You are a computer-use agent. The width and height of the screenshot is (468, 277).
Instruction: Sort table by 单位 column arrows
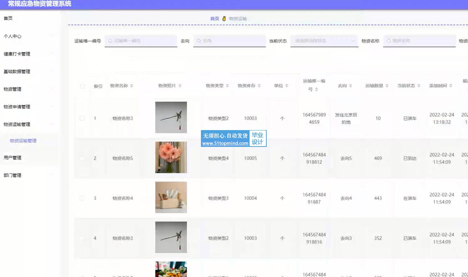tap(287, 86)
